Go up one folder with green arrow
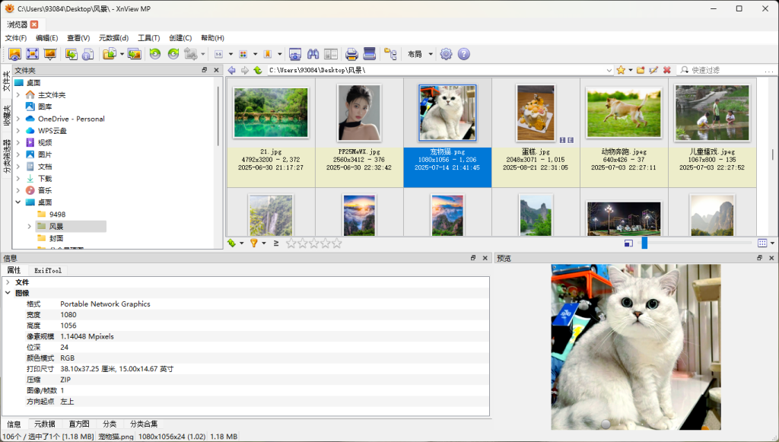The image size is (779, 442). coord(258,70)
